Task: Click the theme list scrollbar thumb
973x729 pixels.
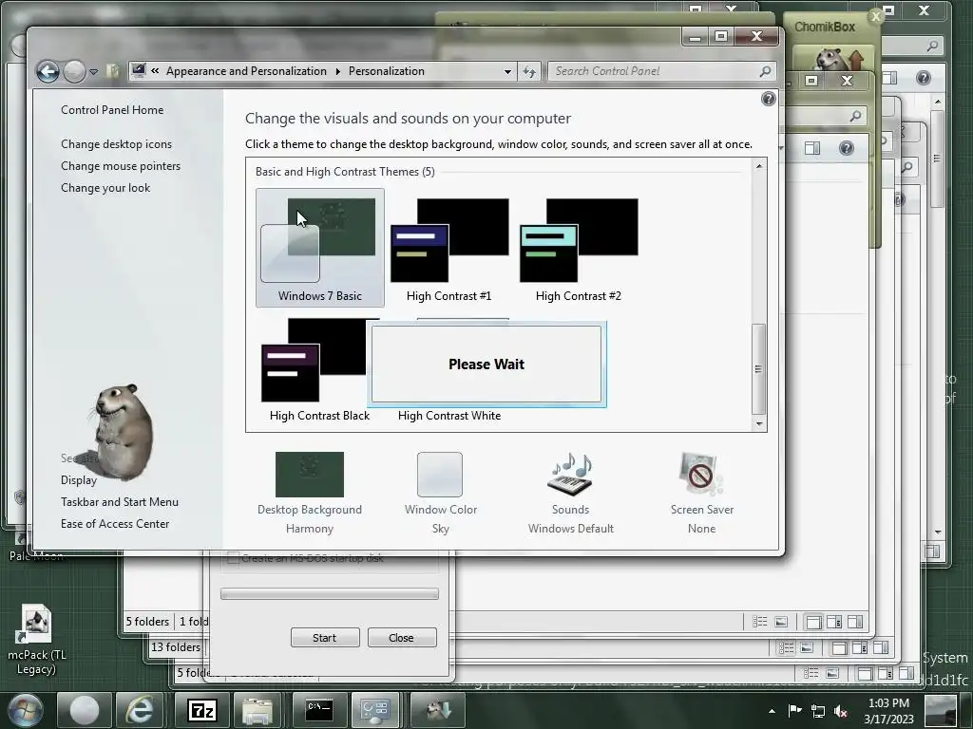Action: [x=758, y=369]
